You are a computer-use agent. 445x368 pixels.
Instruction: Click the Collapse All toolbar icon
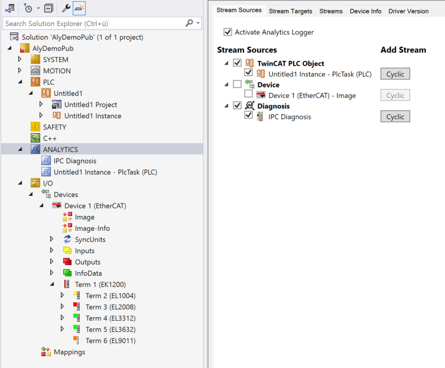(48, 8)
